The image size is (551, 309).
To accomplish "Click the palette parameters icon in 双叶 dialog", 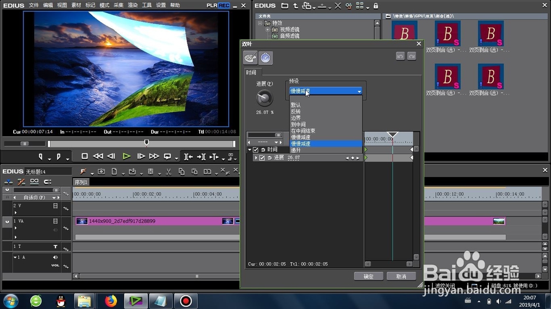I will point(250,58).
